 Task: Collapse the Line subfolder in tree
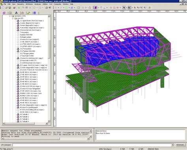13,18
